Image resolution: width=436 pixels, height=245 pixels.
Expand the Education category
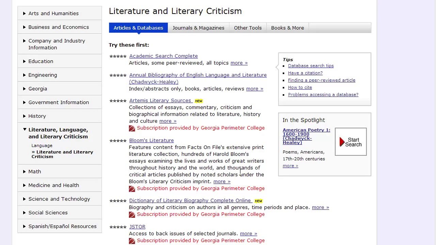click(60, 61)
